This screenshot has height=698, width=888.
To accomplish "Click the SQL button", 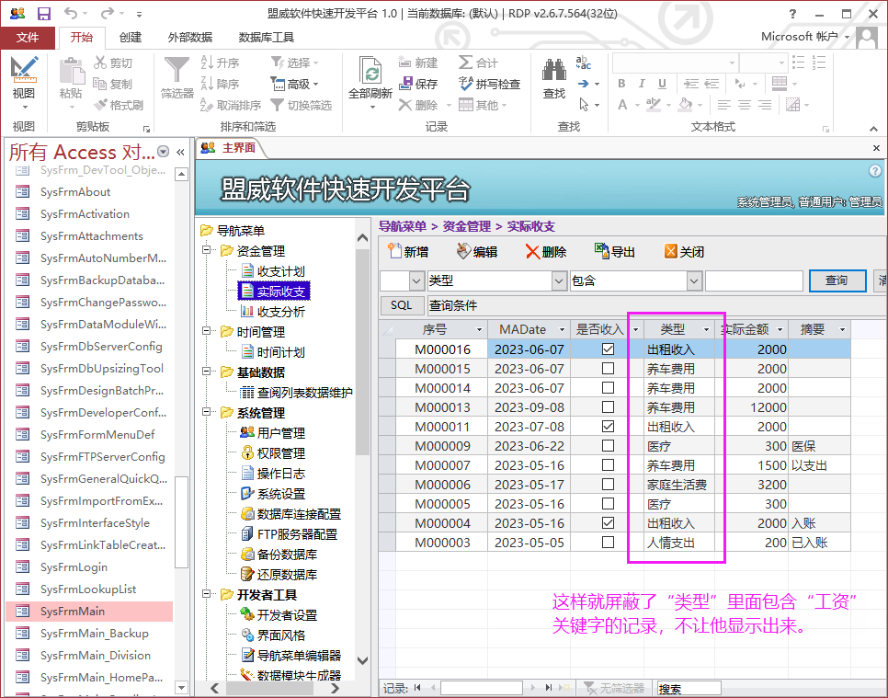I will [402, 305].
